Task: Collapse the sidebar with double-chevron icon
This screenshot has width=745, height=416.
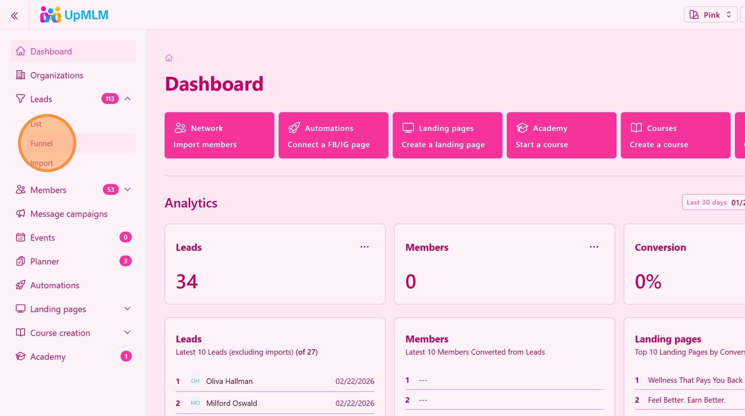Action: [14, 16]
